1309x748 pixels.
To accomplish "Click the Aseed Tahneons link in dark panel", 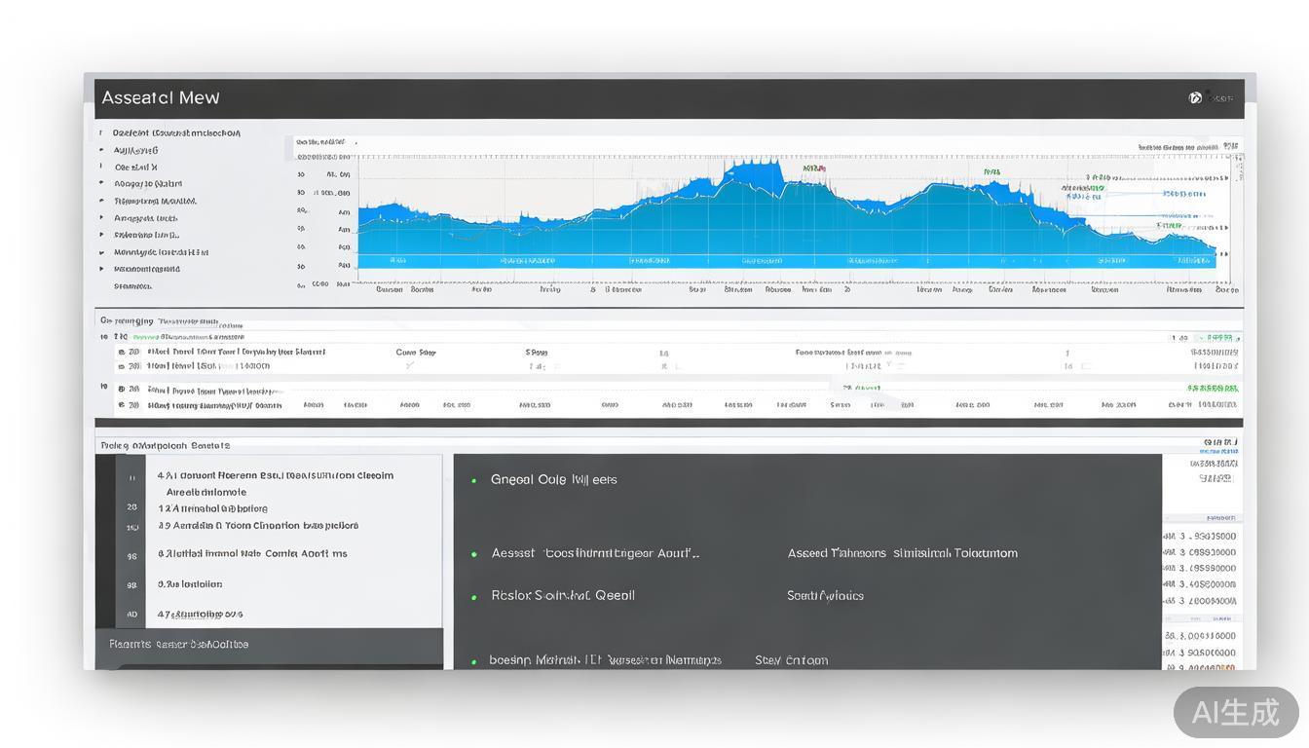I will (x=902, y=553).
